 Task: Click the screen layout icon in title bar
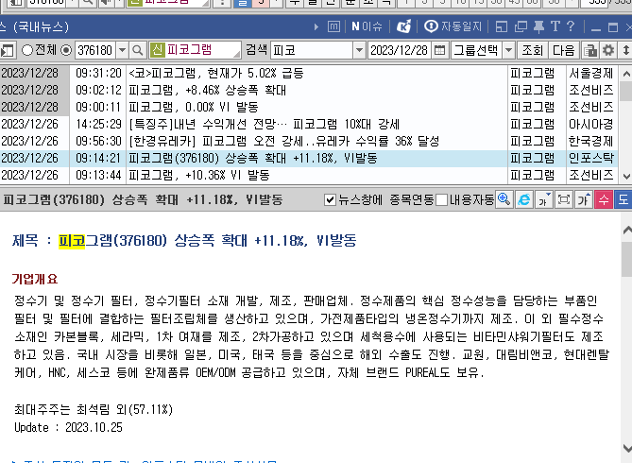point(501,26)
